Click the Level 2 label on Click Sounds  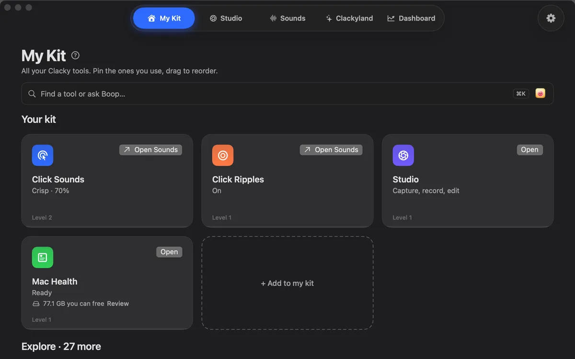pyautogui.click(x=42, y=218)
